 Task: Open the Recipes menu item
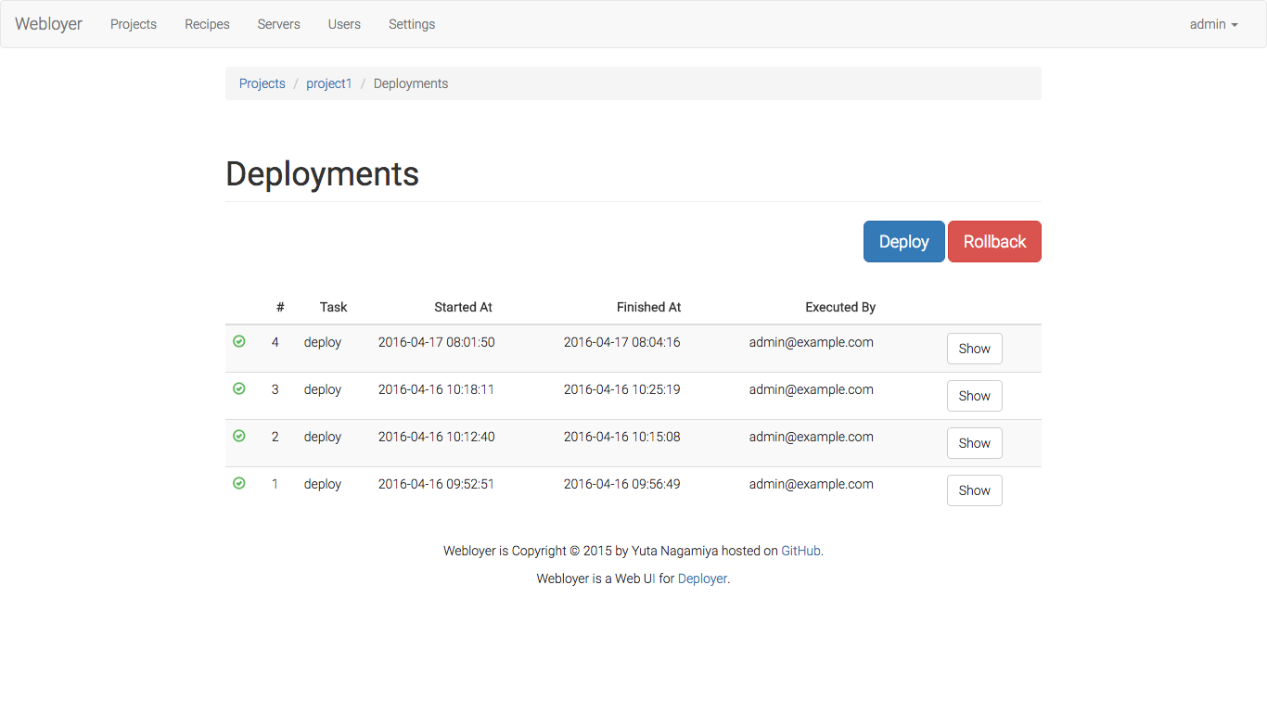(207, 24)
